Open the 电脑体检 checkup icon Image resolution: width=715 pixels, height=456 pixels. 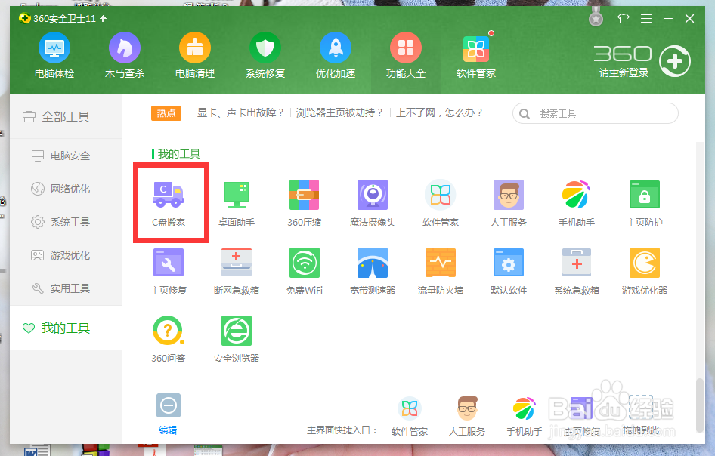pos(54,54)
